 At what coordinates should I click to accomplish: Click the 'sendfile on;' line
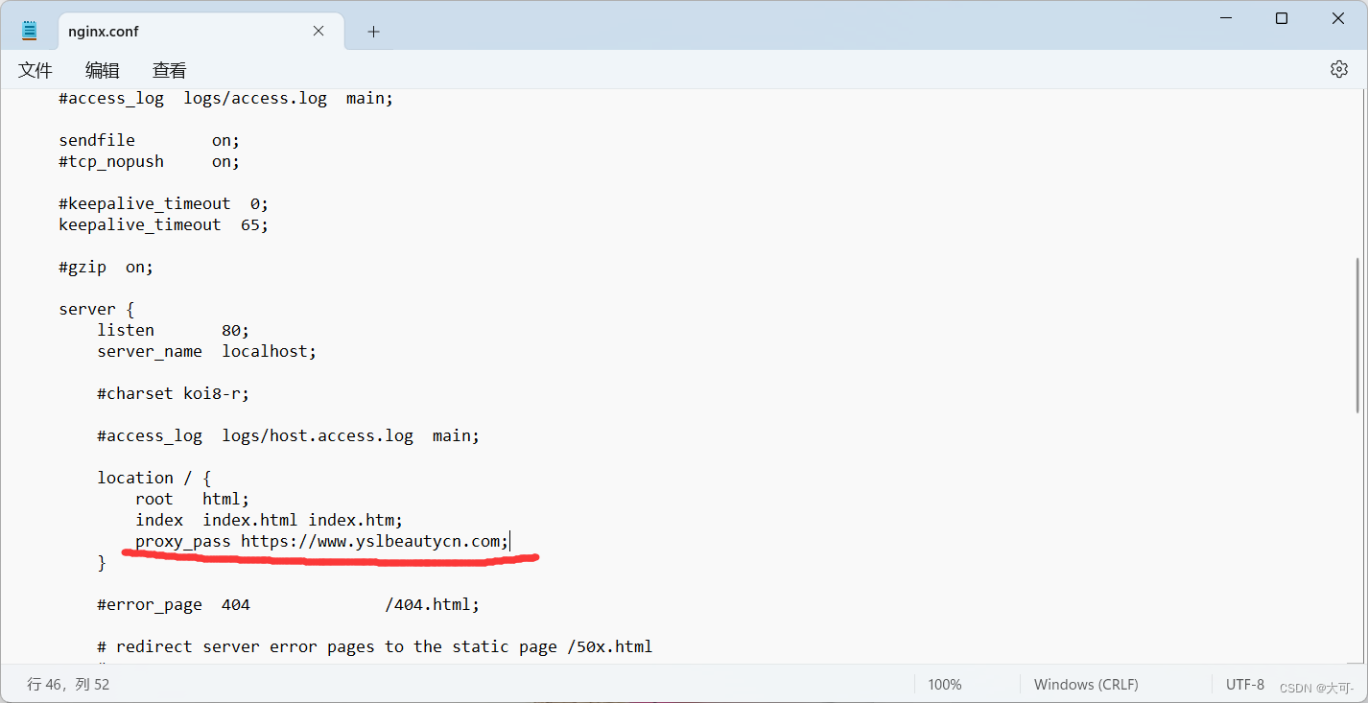tap(150, 140)
